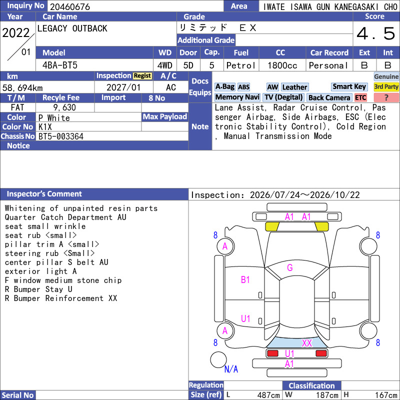Click the Smart Key badge

point(349,86)
